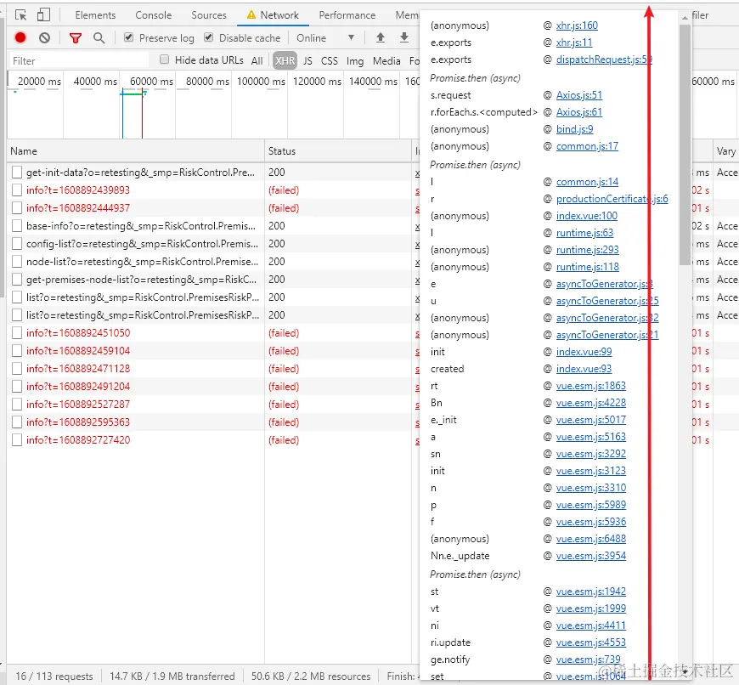
Task: Filter requests by Img type
Action: [355, 61]
